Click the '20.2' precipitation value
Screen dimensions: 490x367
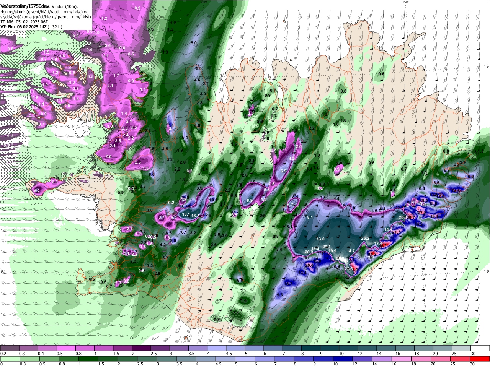point(309,252)
